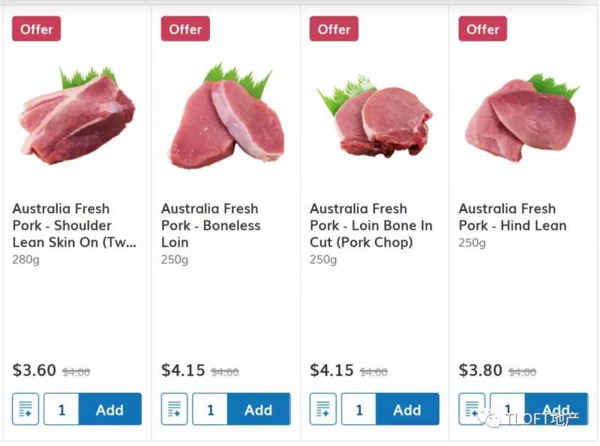
Task: Open Australia Fresh Pork Hind Lean link
Action: [512, 217]
